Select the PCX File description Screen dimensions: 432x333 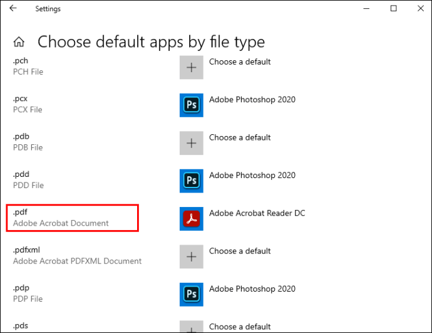tap(28, 110)
